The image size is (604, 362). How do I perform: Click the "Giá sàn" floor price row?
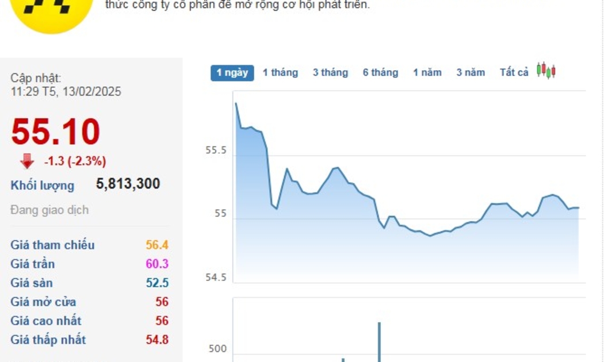click(x=32, y=283)
